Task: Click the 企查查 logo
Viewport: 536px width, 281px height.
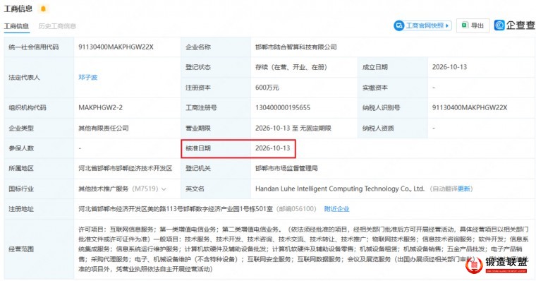Action: [x=515, y=25]
